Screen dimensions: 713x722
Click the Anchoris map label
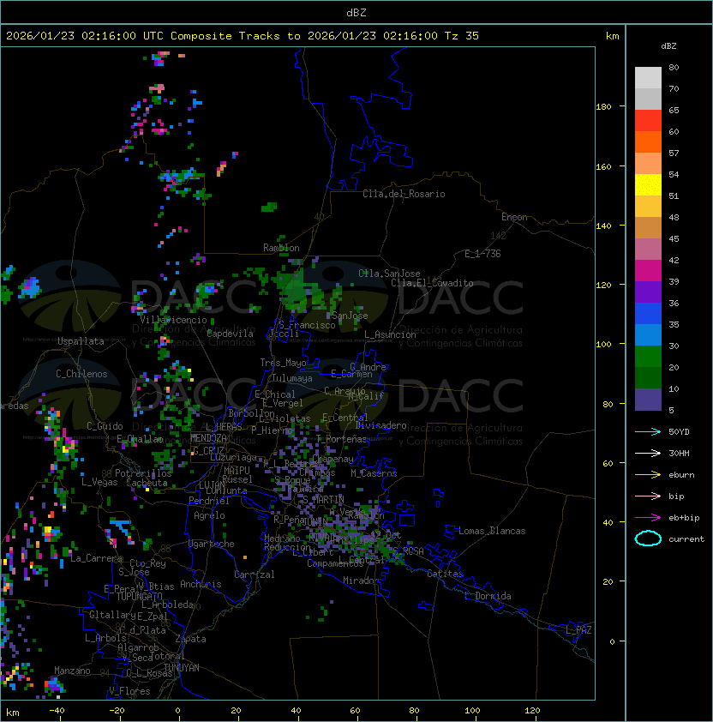[201, 584]
